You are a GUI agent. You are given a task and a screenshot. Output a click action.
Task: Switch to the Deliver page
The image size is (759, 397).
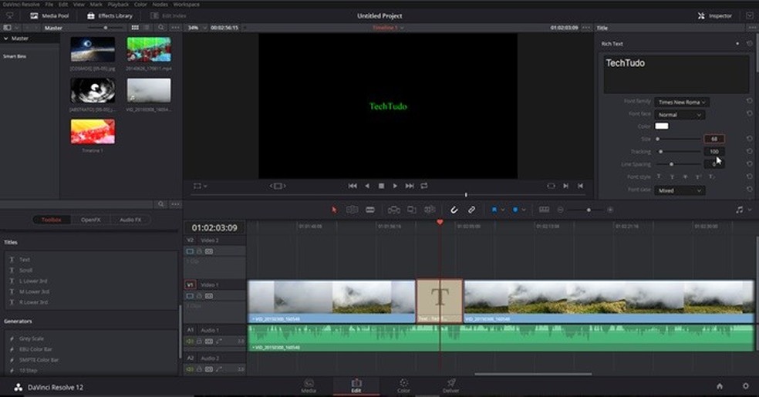(450, 386)
